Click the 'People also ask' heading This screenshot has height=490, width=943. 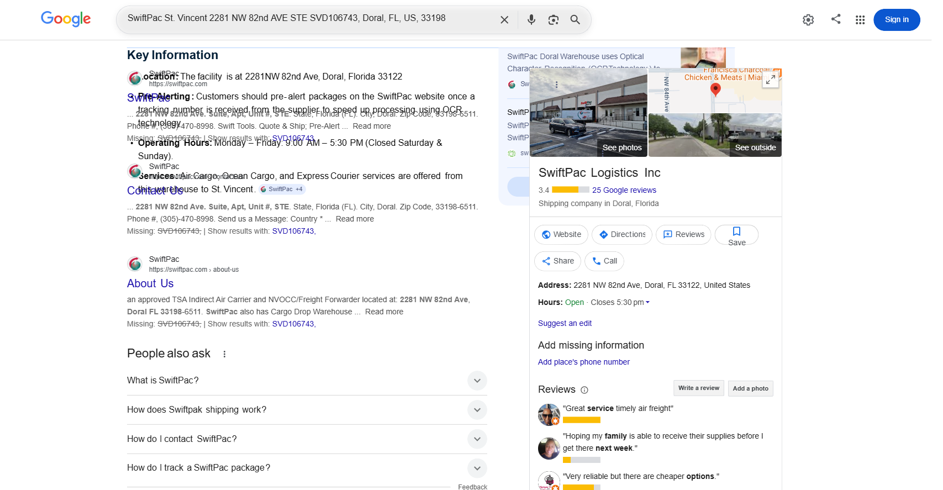[x=168, y=354]
